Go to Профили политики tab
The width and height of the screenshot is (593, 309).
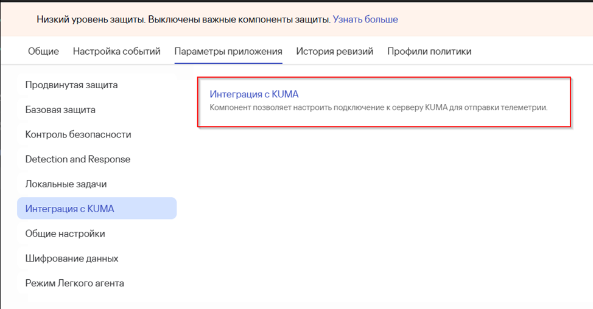tap(429, 51)
